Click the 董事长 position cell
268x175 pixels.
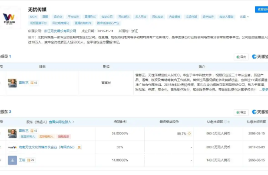[x=106, y=83]
